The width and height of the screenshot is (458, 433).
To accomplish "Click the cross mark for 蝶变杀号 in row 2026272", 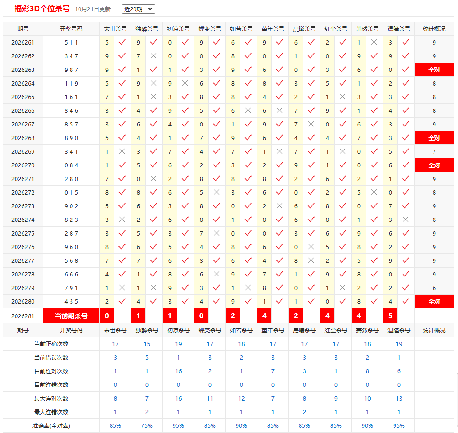I will [216, 192].
